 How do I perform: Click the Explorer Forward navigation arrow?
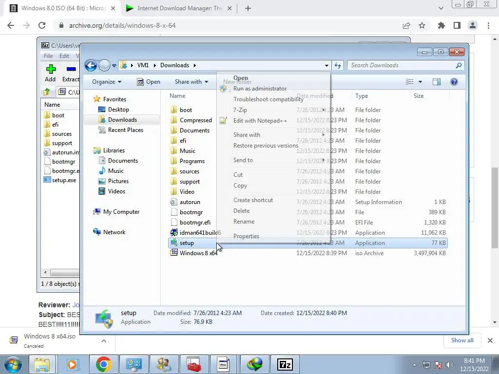click(x=104, y=66)
